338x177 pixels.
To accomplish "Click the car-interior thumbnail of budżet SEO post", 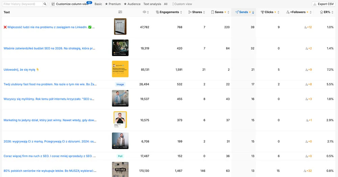I will coord(120,48).
